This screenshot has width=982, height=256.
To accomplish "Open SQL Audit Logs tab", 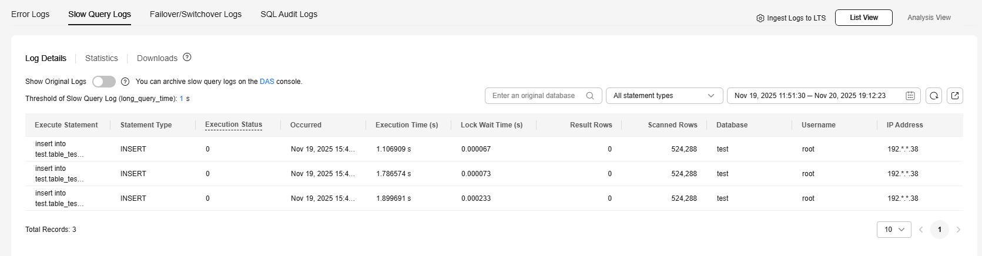I will (289, 14).
